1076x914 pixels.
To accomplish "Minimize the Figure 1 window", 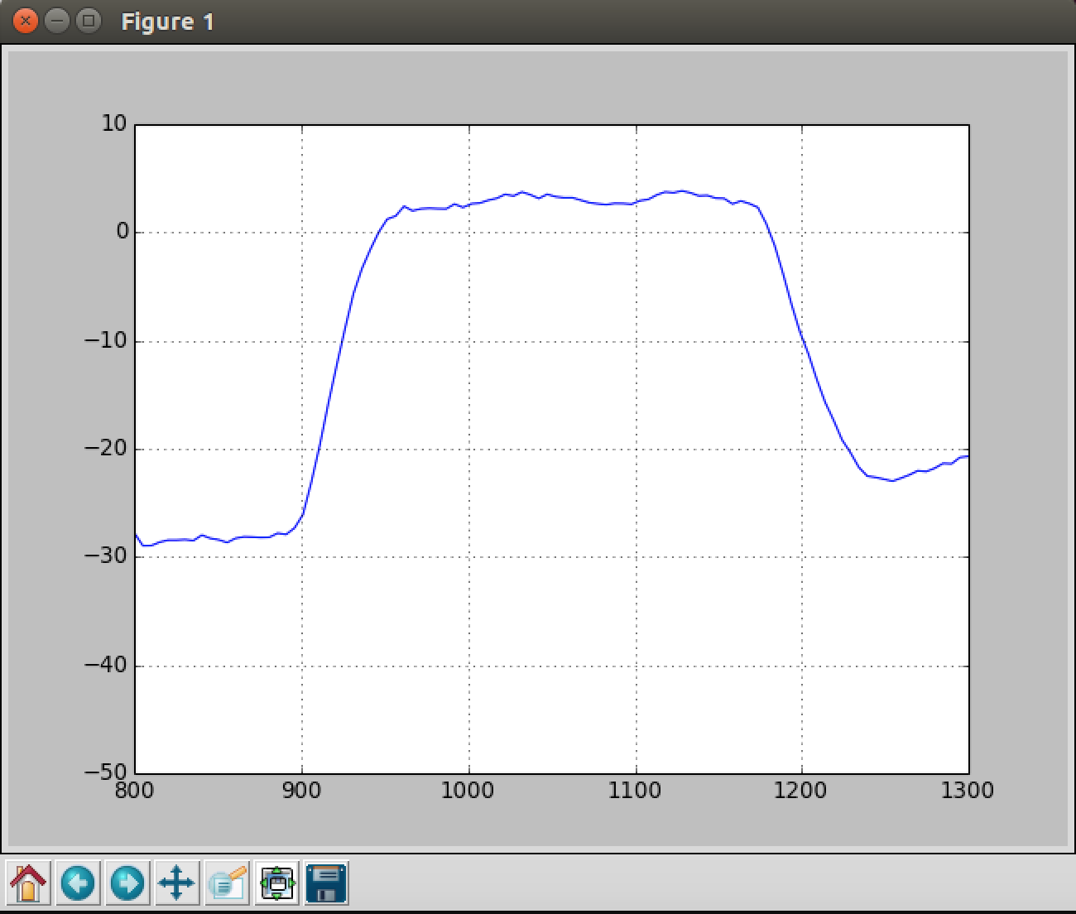I will (56, 21).
